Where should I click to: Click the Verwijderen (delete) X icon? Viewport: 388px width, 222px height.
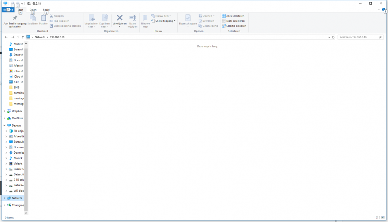click(120, 18)
